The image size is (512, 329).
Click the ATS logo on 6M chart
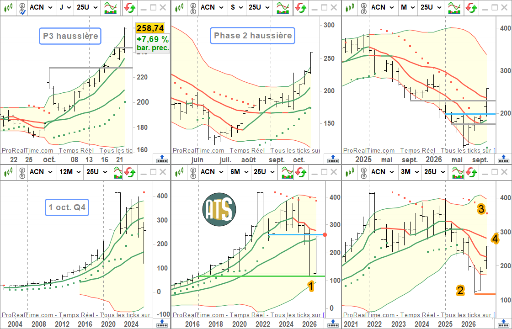click(x=219, y=209)
